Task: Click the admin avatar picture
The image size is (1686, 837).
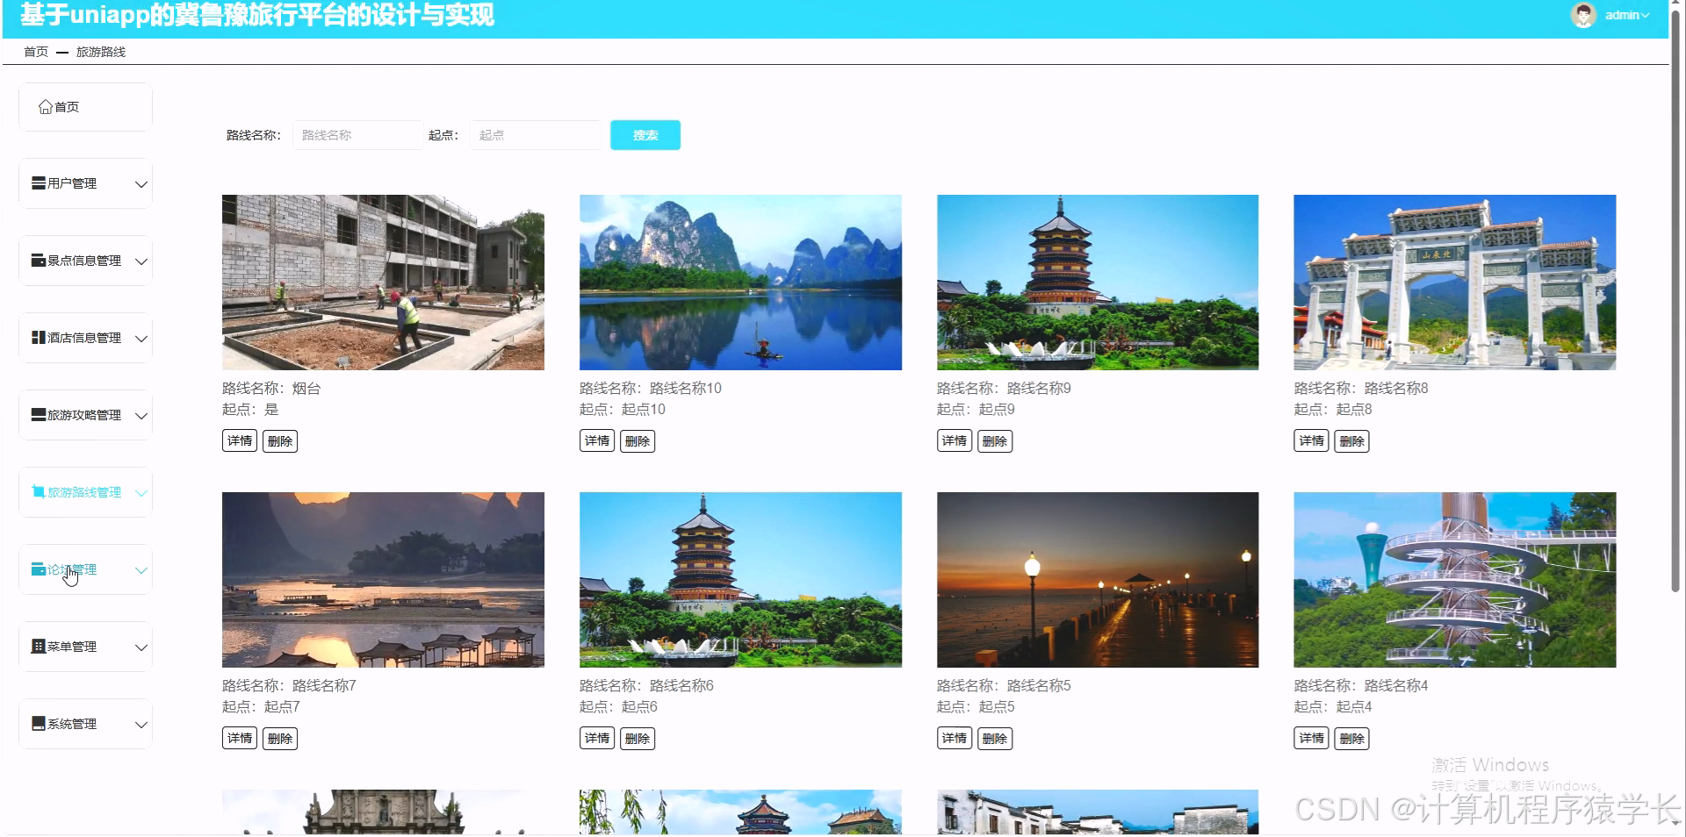Action: pos(1583,16)
